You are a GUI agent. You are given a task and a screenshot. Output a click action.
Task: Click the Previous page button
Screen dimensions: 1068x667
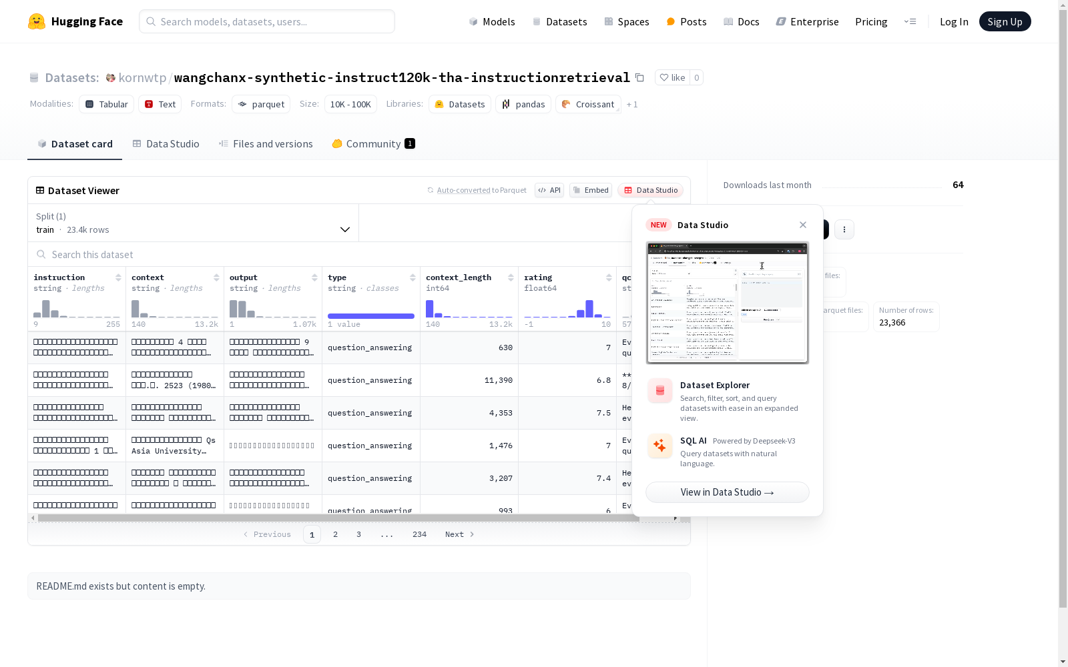point(267,534)
